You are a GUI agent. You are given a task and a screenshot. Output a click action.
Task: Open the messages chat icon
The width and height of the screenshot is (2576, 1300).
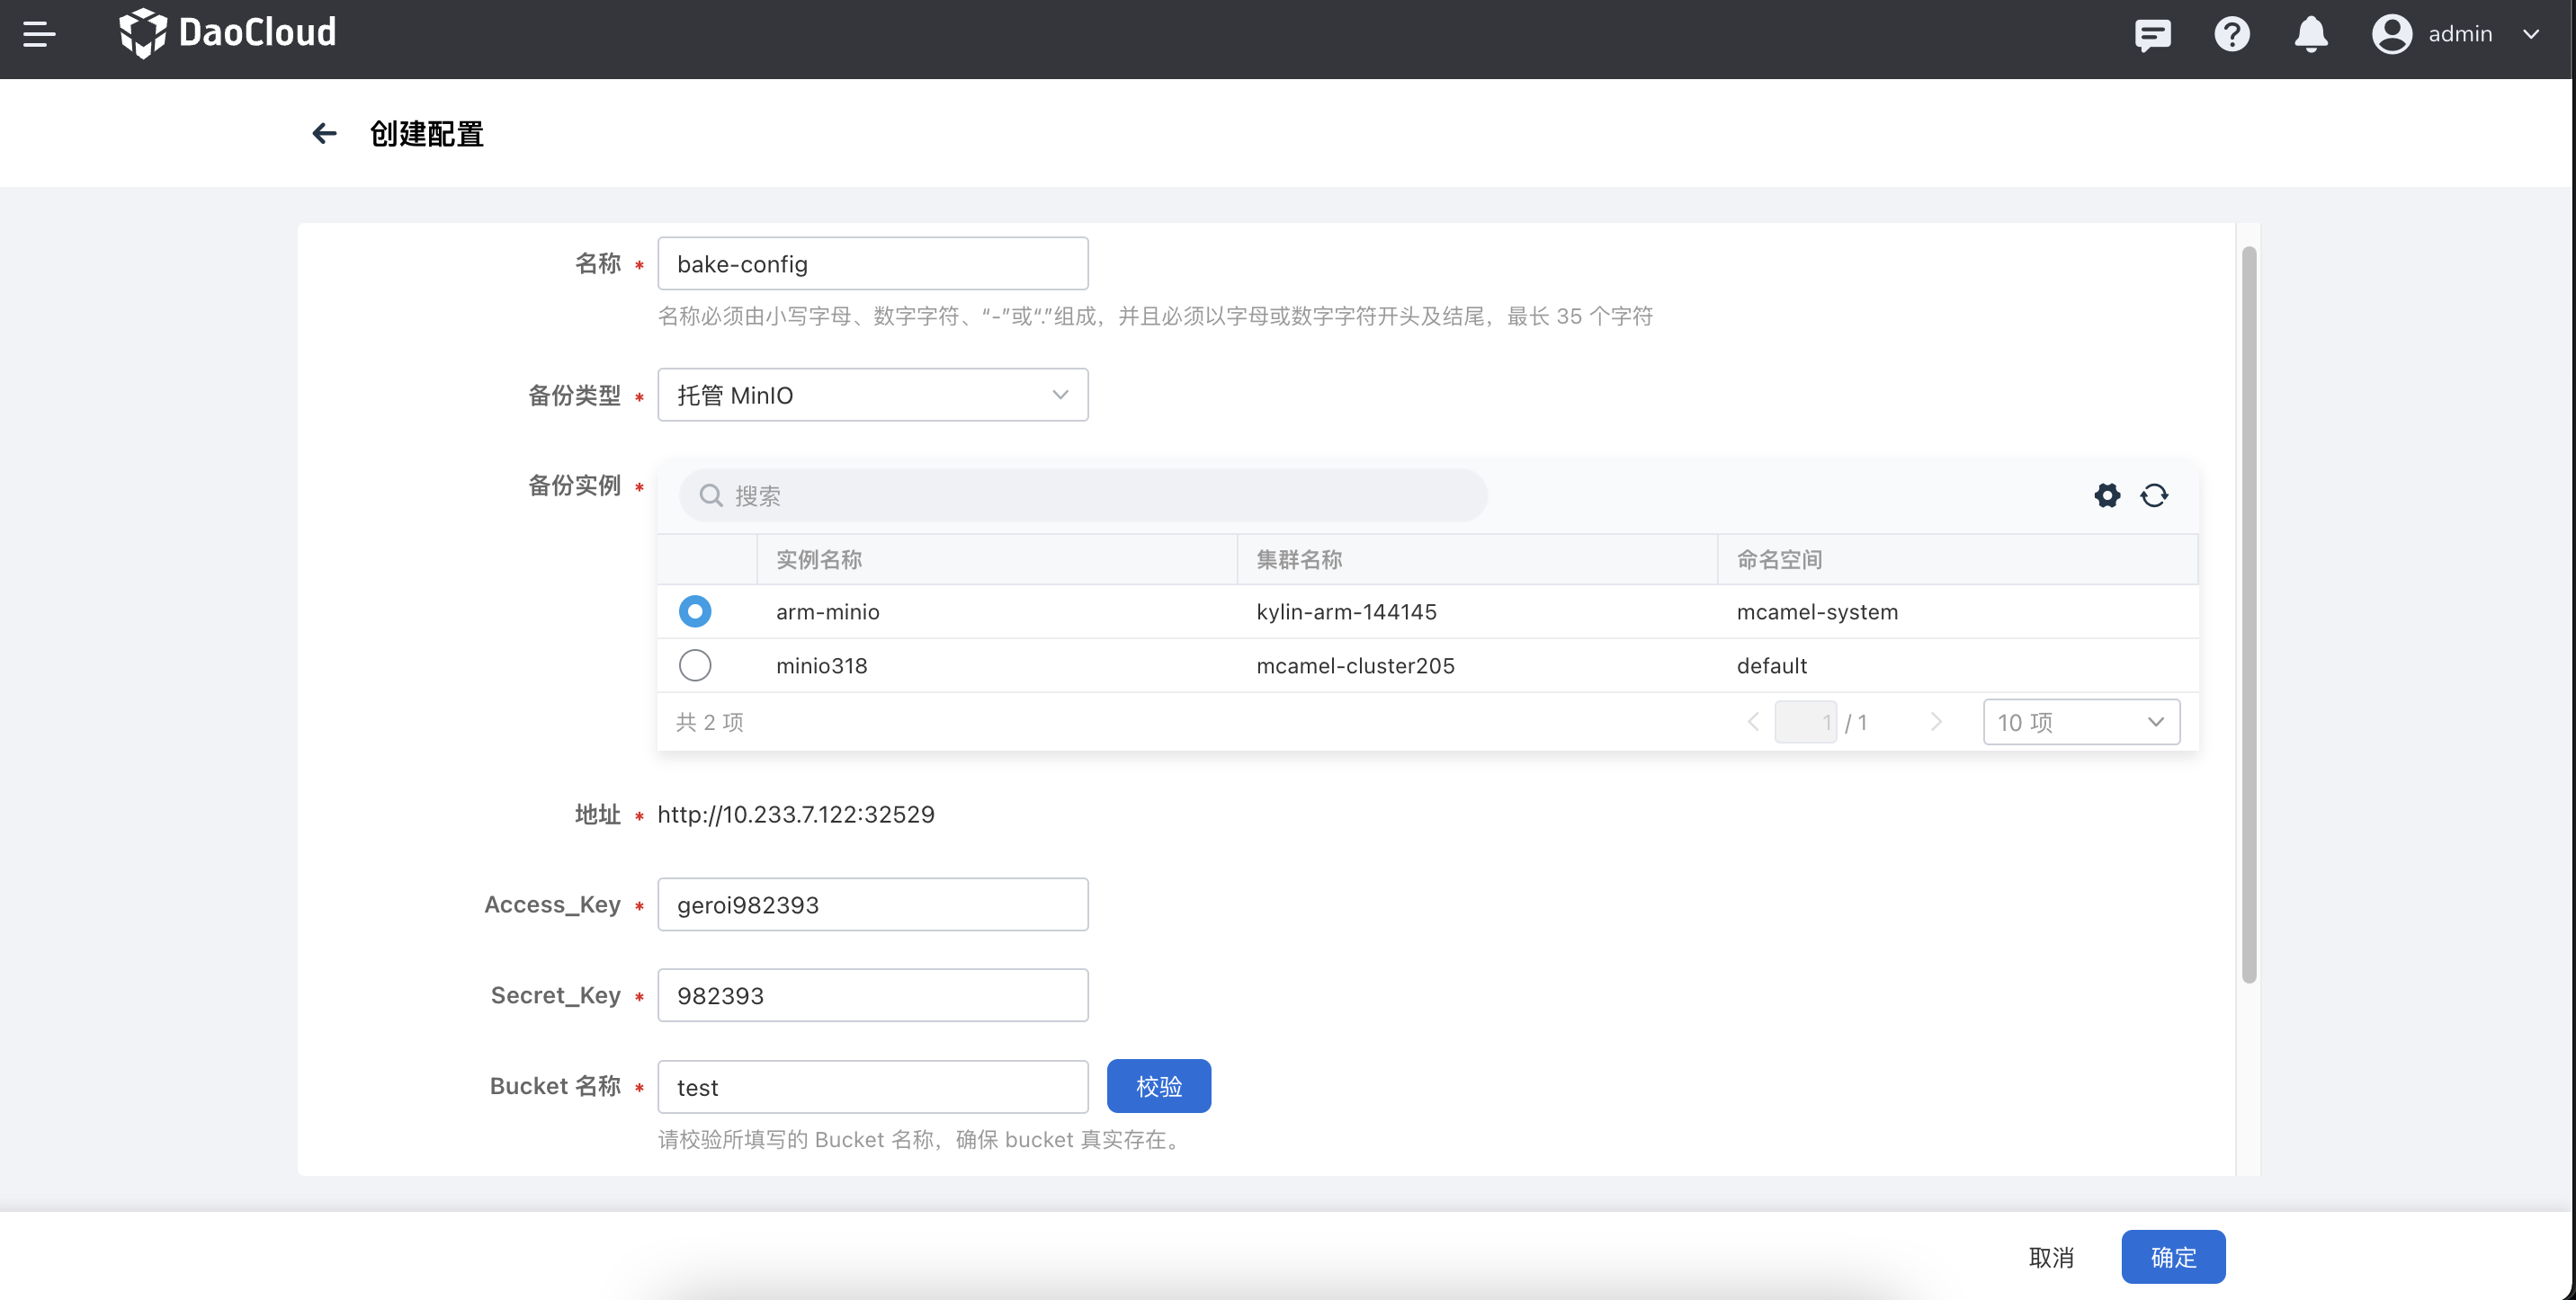(2152, 34)
